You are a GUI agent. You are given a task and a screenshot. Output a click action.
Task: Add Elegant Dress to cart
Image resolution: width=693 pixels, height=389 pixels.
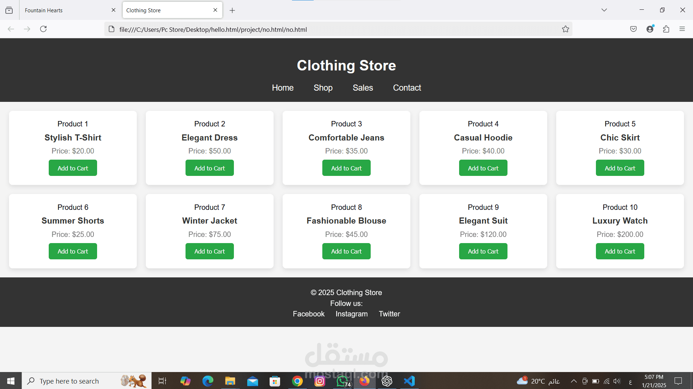[210, 168]
